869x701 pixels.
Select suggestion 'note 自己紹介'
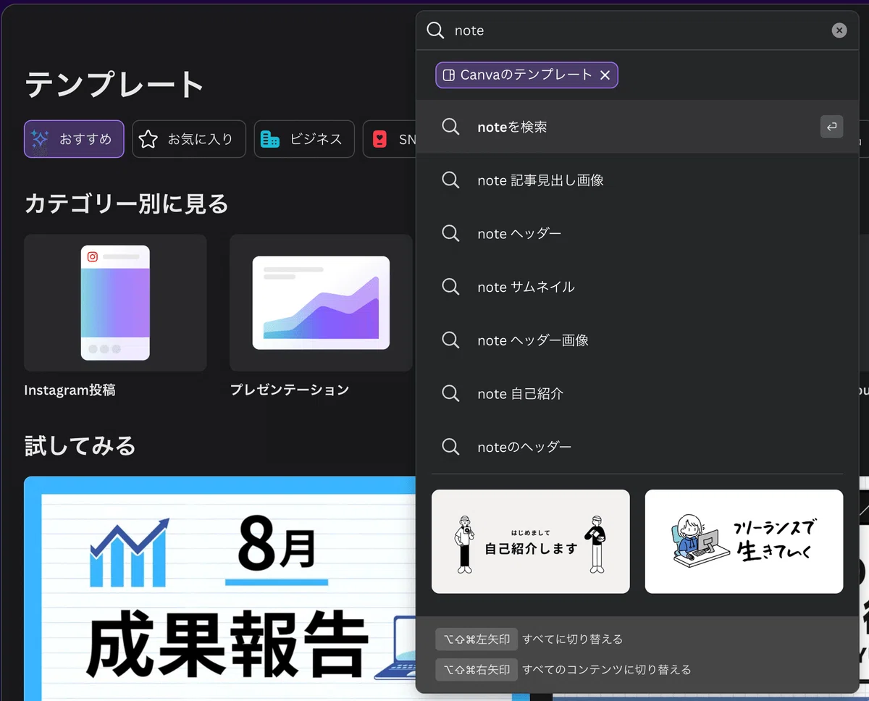click(637, 394)
